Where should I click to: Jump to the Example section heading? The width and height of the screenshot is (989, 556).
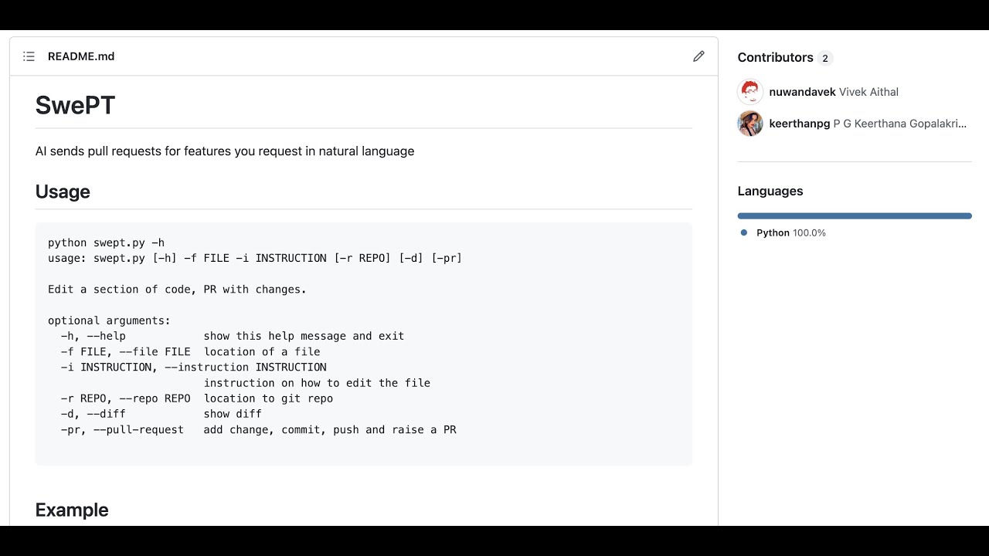tap(72, 510)
